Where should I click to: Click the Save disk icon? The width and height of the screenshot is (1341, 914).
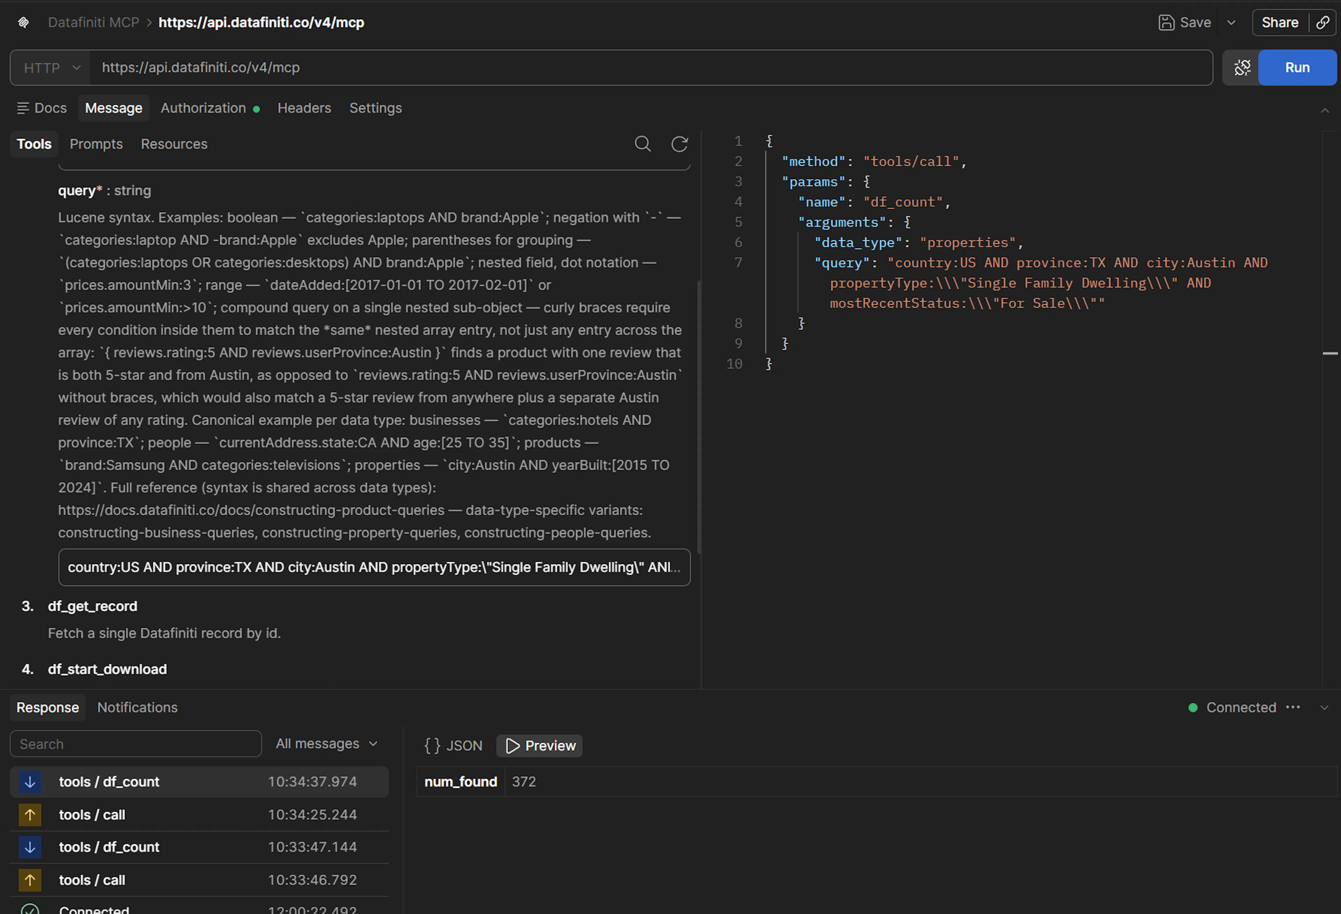click(1166, 22)
